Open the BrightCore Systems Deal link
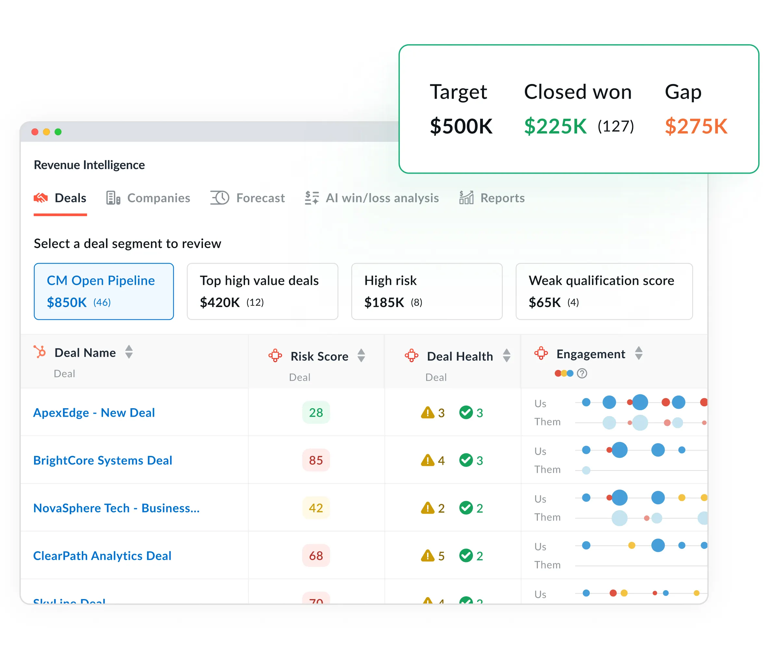Screen dimensions: 779x649 (x=103, y=460)
